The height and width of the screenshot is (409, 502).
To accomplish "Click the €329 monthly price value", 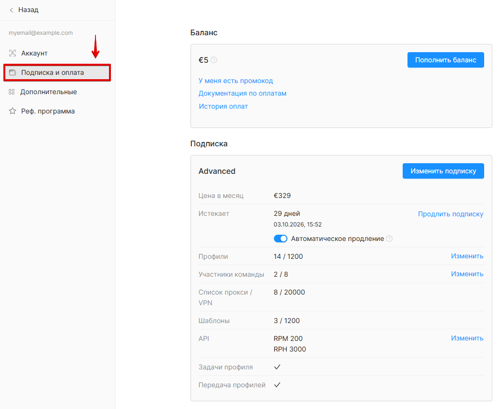I will click(282, 196).
